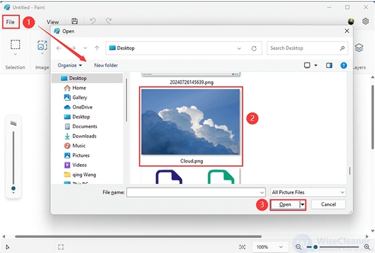Image resolution: width=375 pixels, height=253 pixels.
Task: Select the Cloud.png thumbnail
Action: coord(191,122)
